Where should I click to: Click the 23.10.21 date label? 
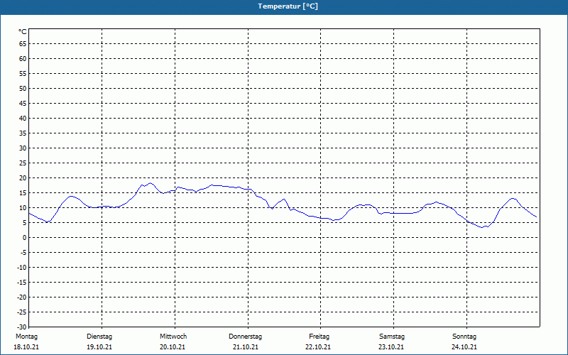(x=391, y=347)
